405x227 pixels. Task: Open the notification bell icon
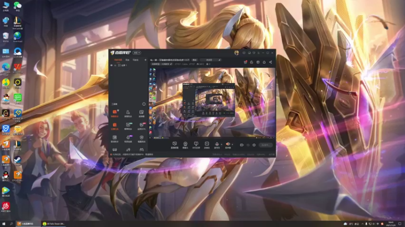point(264,62)
